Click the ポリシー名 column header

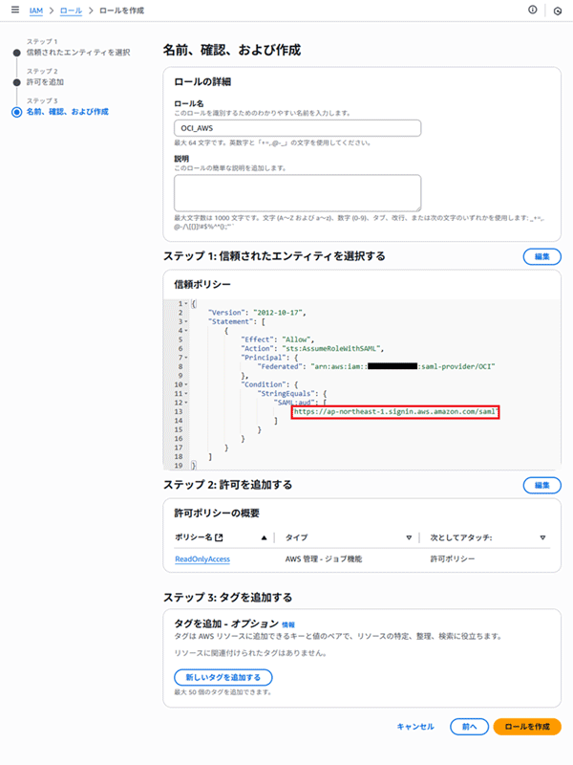tap(194, 537)
